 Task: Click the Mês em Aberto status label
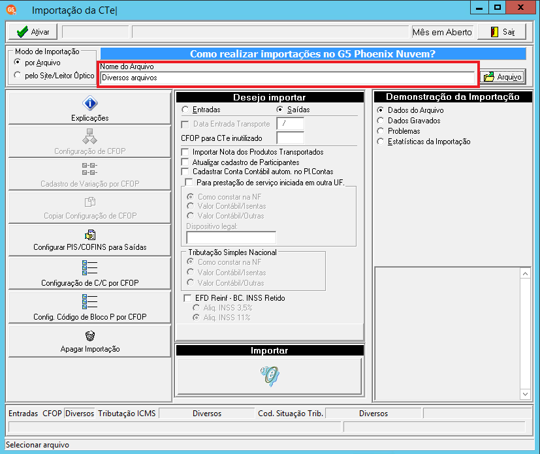click(x=442, y=32)
